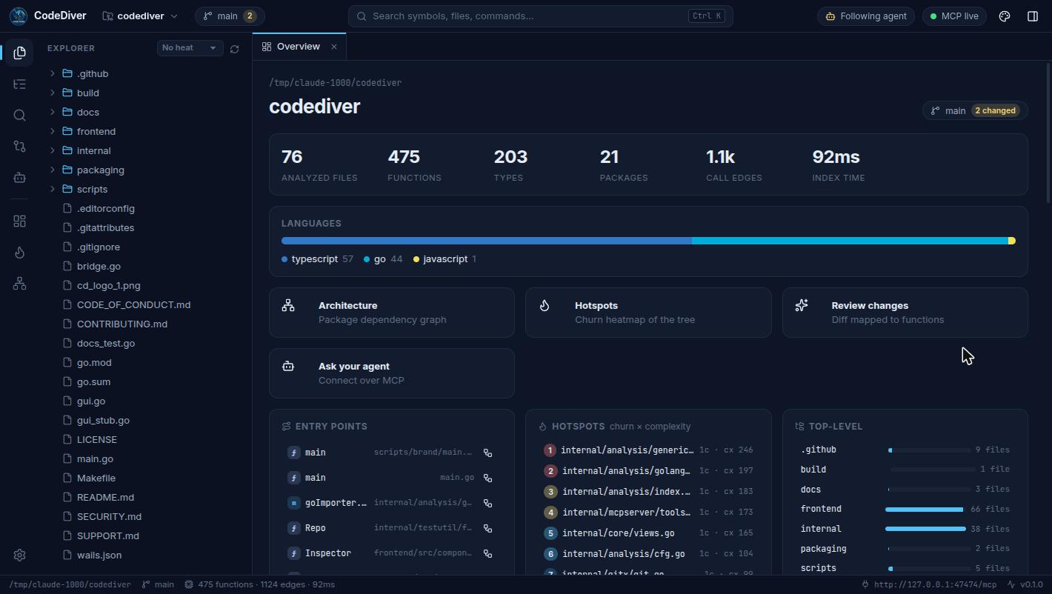1052x594 pixels.
Task: Open the hotspots flame icon in sidebar
Action: [20, 253]
